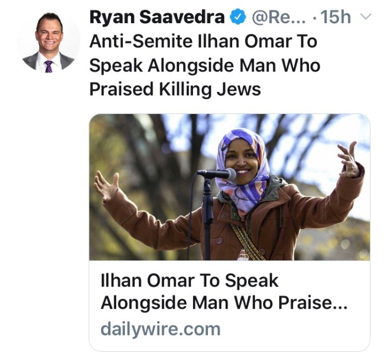Click the tweet line 'Praised Killing Jews'

point(175,88)
